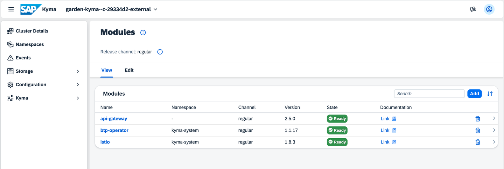504x169 pixels.
Task: Click the Storage sidebar icon
Action: tap(10, 71)
